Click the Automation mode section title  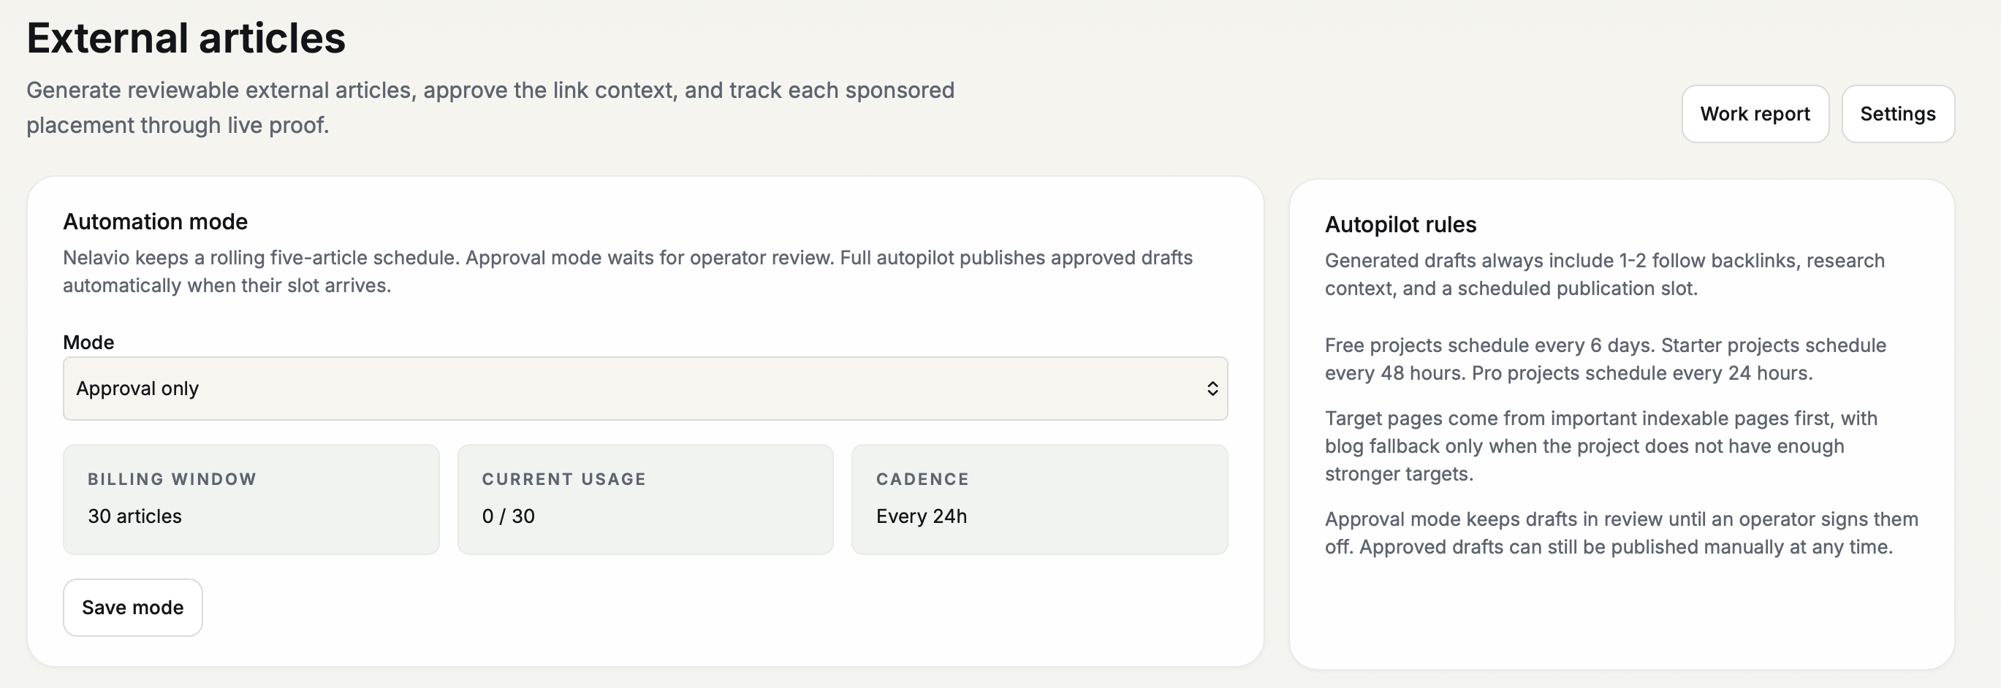(x=156, y=221)
